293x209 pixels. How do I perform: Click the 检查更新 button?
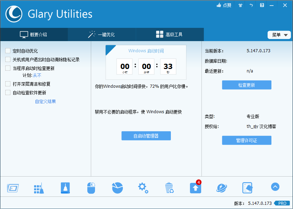click(246, 85)
